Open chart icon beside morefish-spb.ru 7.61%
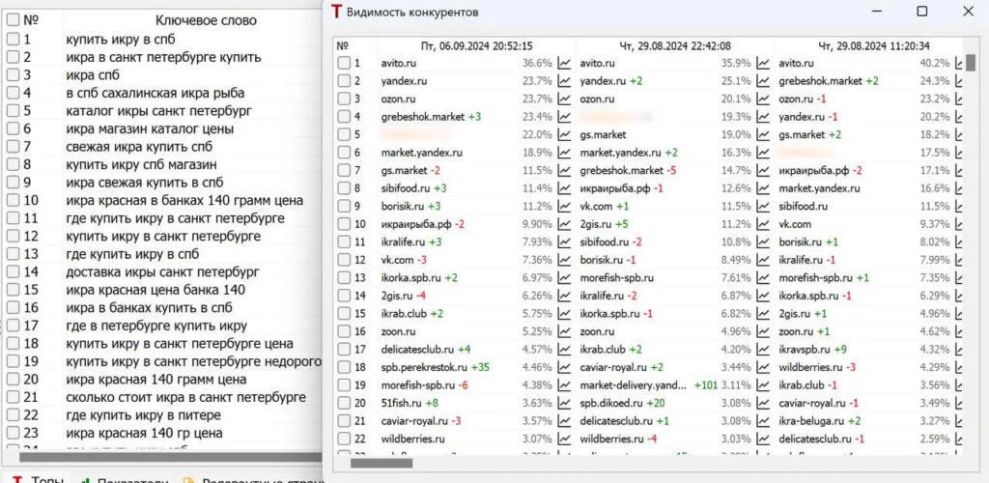 (x=764, y=278)
